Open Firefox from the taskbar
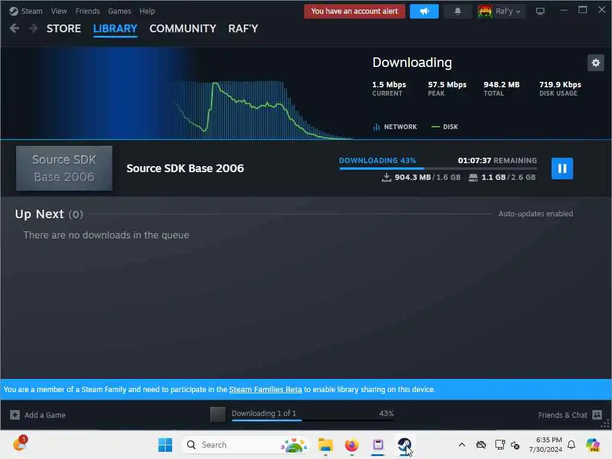612x459 pixels. 351,445
